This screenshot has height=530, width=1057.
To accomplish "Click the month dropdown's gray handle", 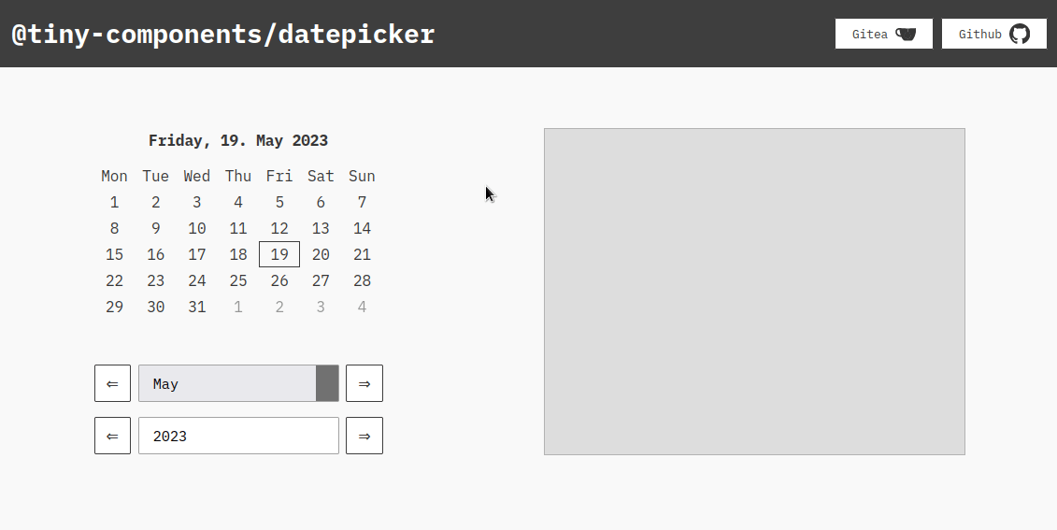I will coord(327,383).
